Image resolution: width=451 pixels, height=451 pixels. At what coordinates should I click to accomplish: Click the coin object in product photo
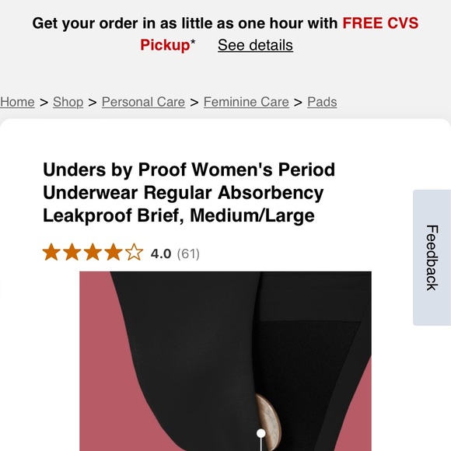[x=267, y=423]
